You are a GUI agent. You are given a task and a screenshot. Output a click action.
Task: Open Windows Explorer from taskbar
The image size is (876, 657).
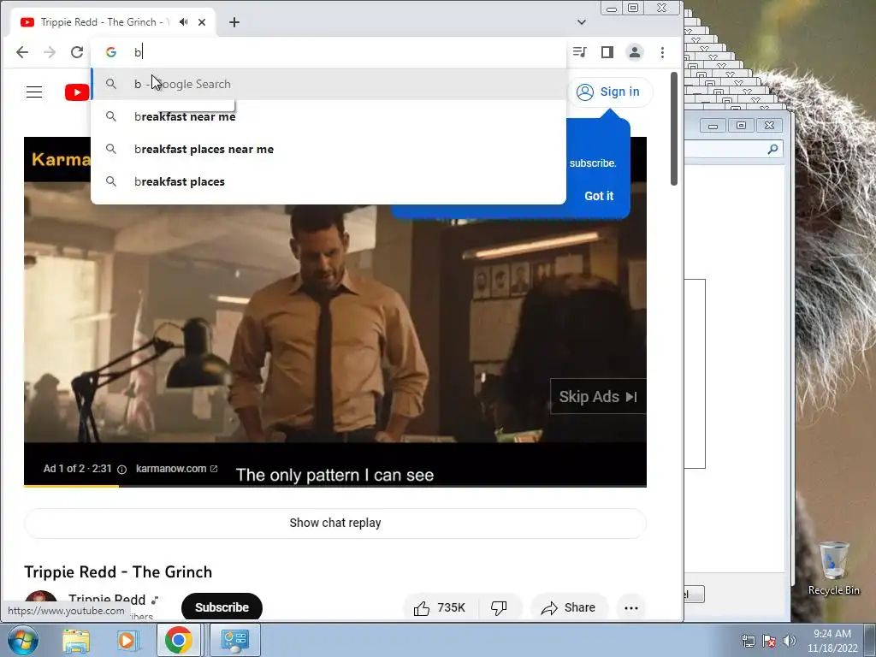pos(76,640)
